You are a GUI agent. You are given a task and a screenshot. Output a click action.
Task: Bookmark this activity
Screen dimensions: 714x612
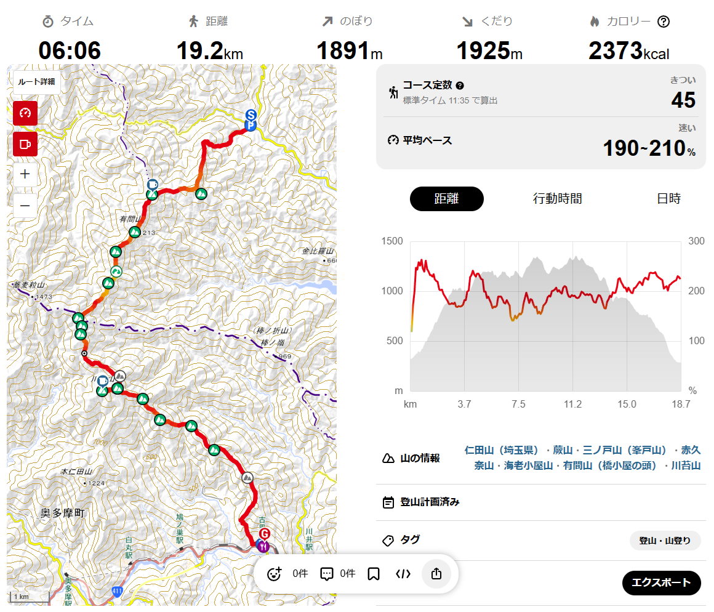(x=373, y=574)
